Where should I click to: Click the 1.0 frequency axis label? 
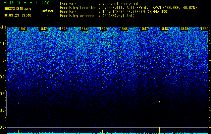(3, 60)
